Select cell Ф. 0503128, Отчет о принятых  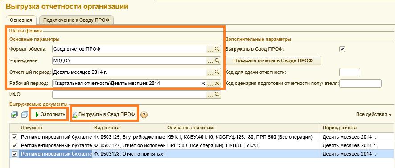coord(129,154)
